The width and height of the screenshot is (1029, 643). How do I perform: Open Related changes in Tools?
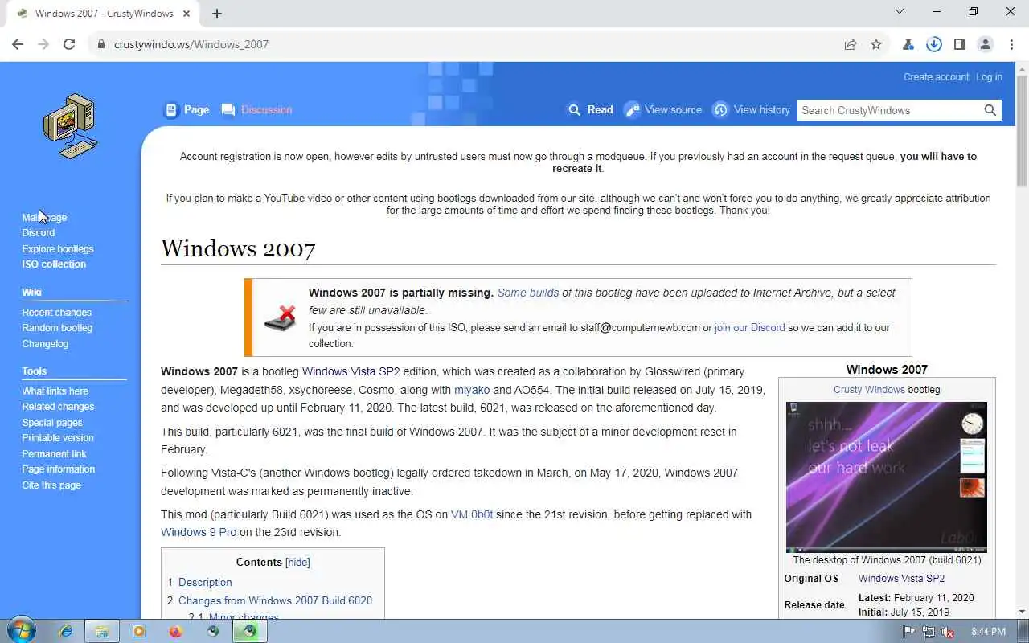(58, 407)
